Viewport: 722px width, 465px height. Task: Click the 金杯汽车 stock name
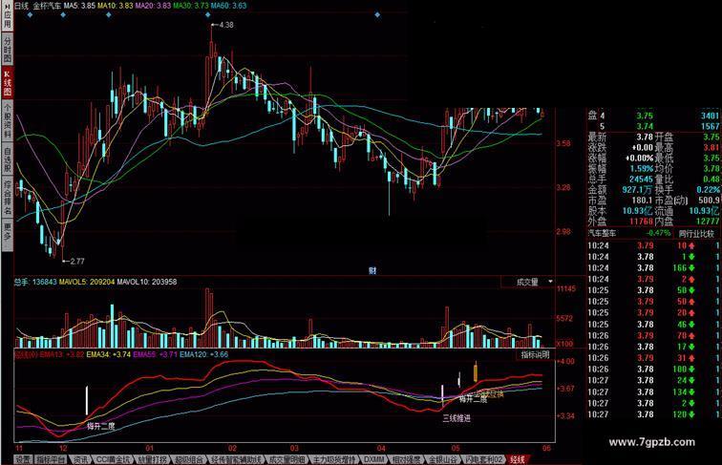click(x=47, y=6)
